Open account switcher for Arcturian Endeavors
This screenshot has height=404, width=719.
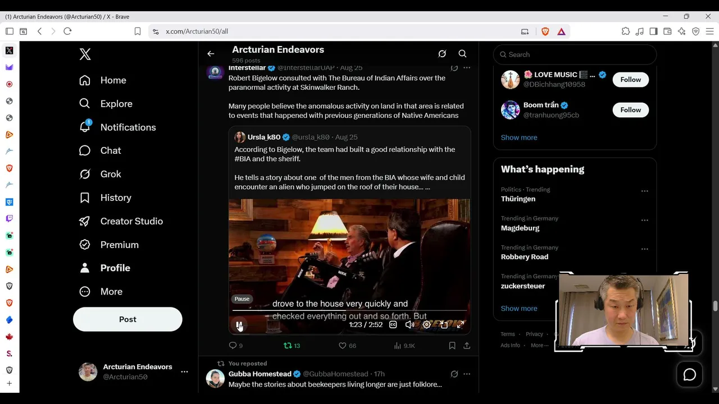pyautogui.click(x=133, y=371)
